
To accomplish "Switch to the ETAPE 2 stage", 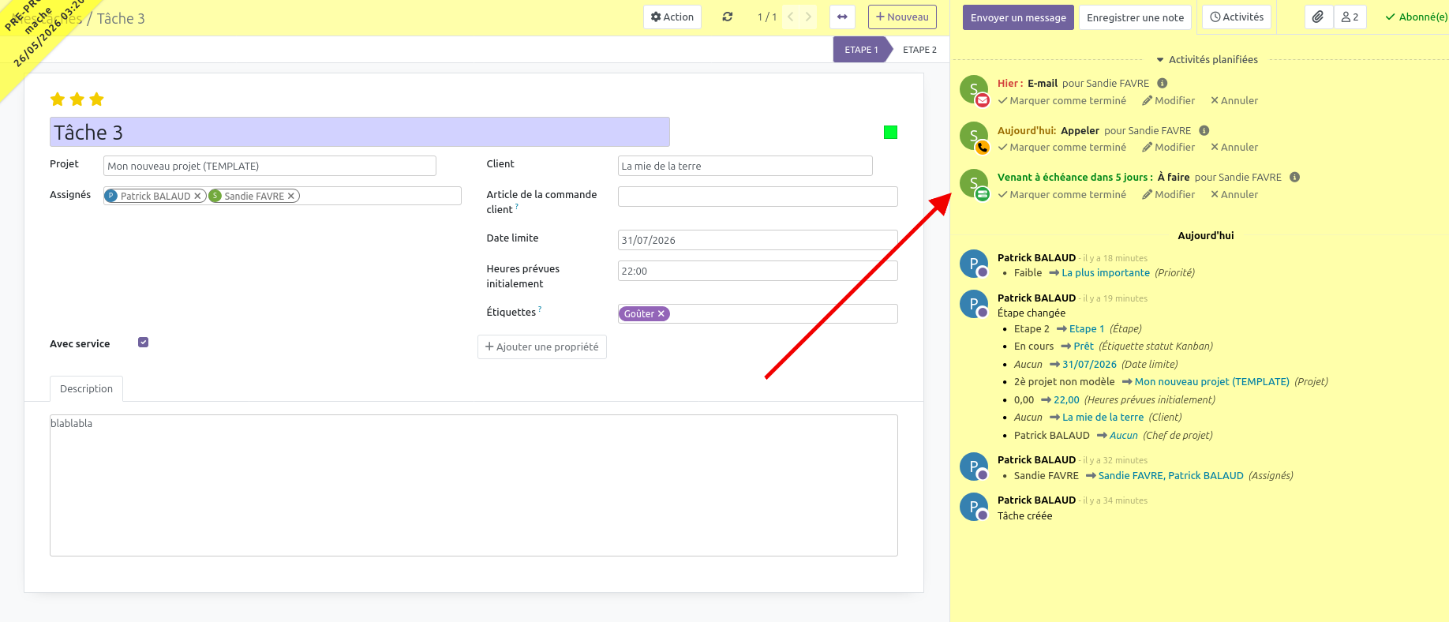I will [919, 50].
